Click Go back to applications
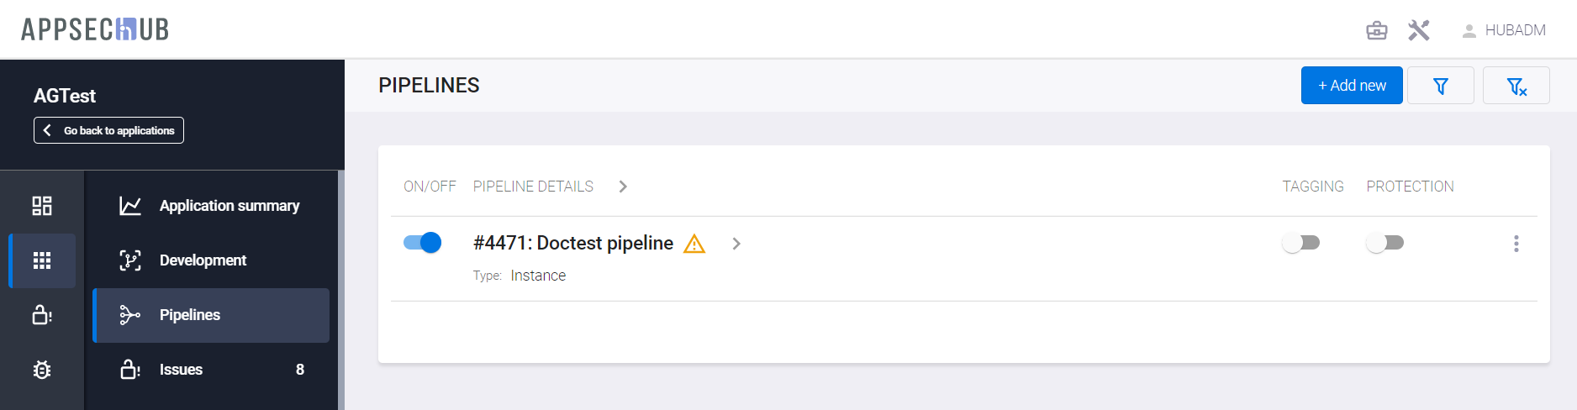 click(108, 130)
